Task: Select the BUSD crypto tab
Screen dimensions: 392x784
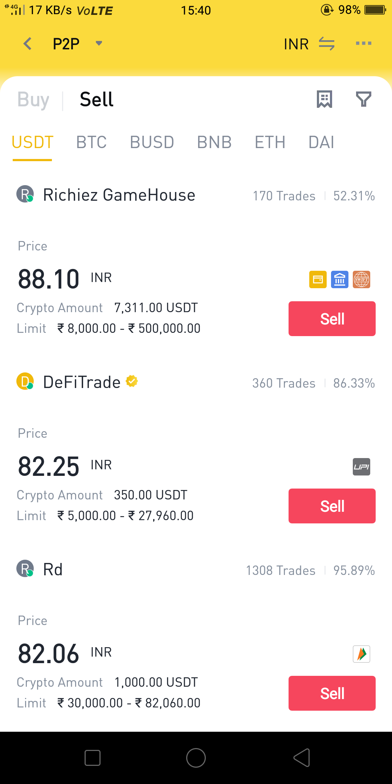Action: tap(152, 142)
